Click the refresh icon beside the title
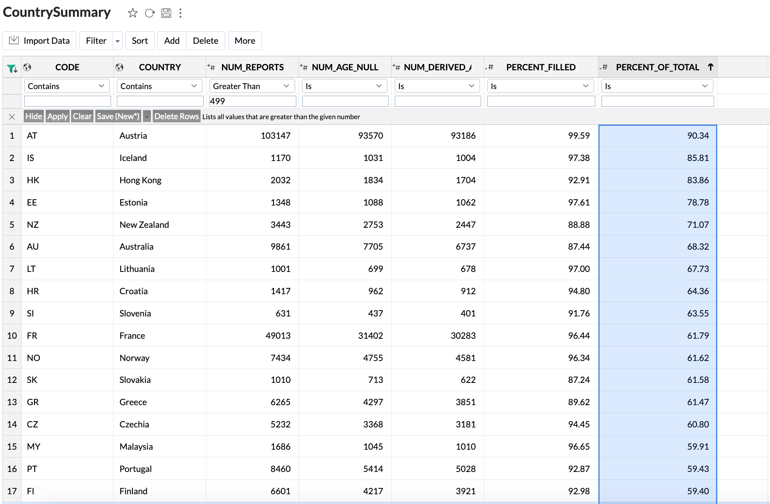770x504 pixels. [x=149, y=13]
